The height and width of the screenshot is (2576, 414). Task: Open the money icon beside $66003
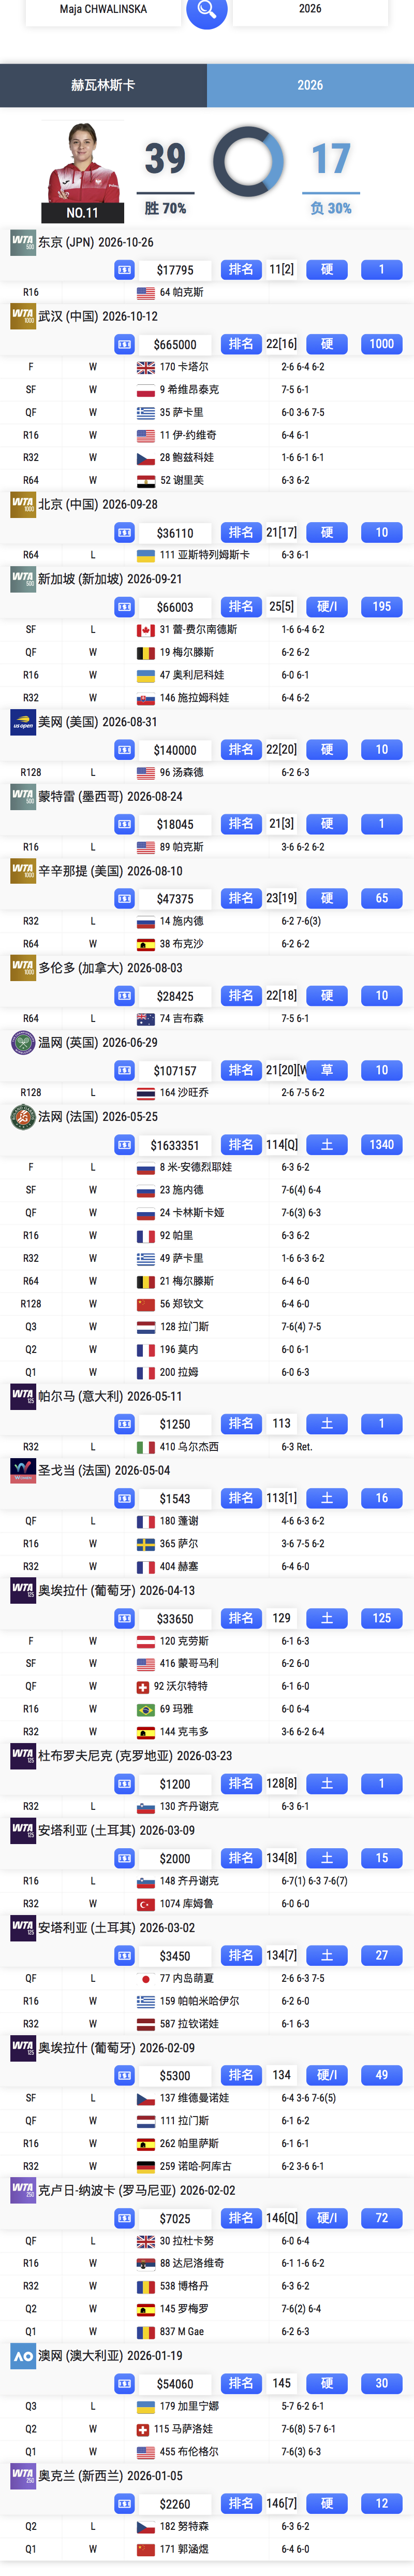pyautogui.click(x=125, y=607)
